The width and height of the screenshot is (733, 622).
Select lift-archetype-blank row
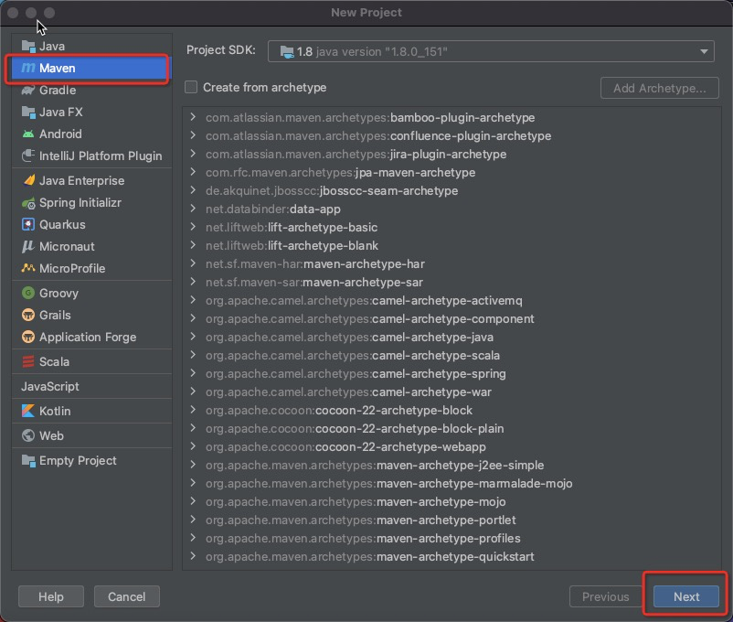(x=451, y=245)
